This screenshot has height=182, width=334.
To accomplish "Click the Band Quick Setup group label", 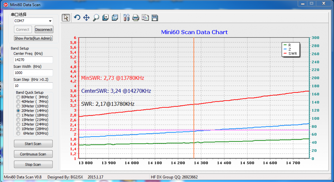I will [x=30, y=92].
